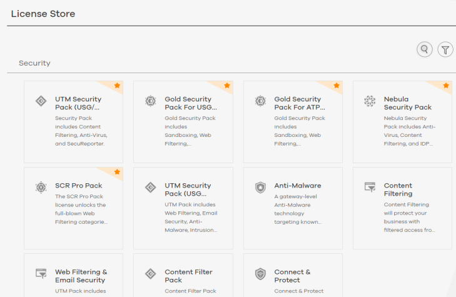Viewport: 456px width, 297px height.
Task: Click the UTM Security Pack (USG/... diamond icon
Action: coord(41,101)
